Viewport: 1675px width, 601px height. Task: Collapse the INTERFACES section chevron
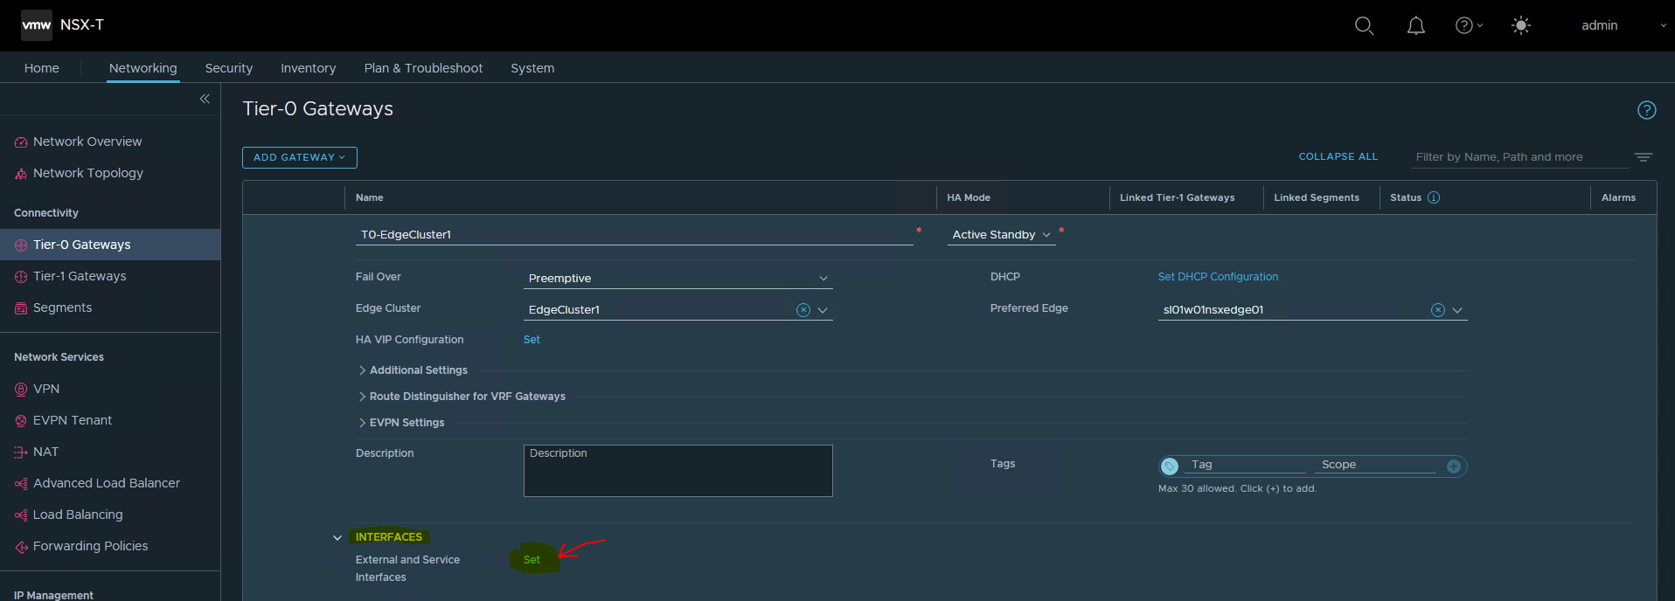337,537
